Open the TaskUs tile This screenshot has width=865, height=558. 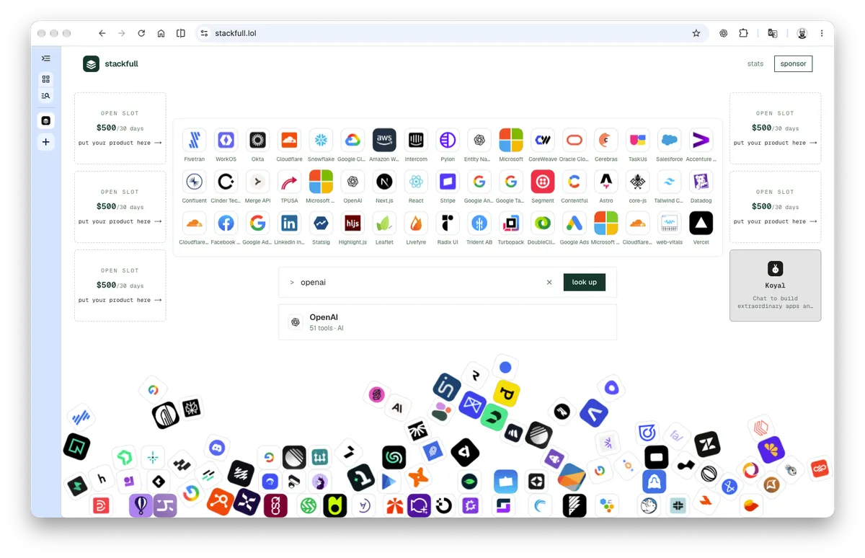coord(638,140)
